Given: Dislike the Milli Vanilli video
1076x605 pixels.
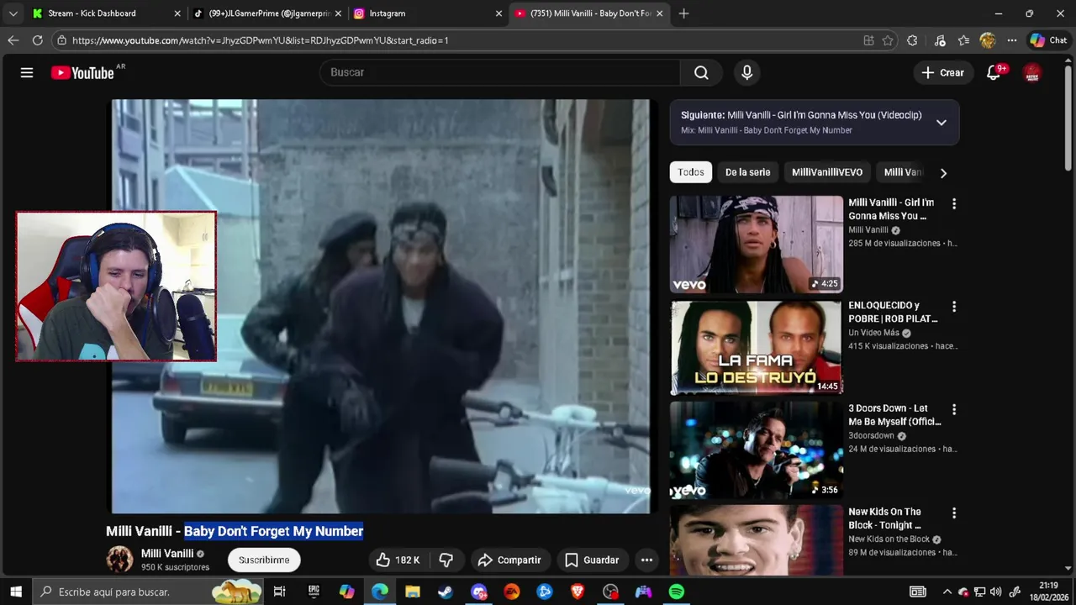Looking at the screenshot, I should [446, 560].
